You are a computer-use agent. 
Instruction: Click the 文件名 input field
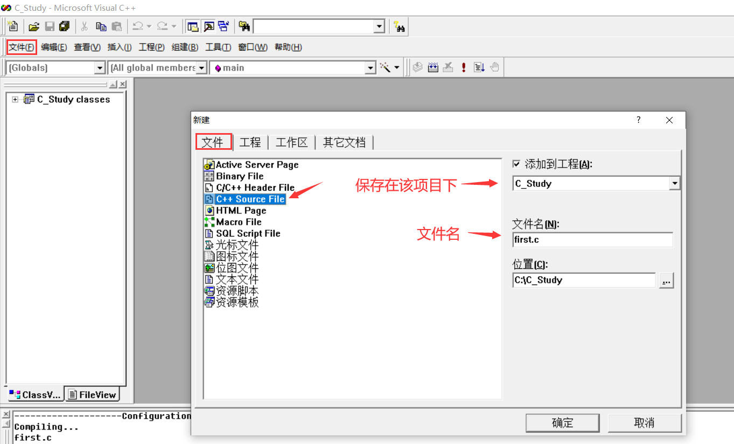coord(592,240)
